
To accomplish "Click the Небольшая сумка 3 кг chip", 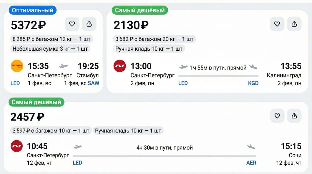I will 50,49.
